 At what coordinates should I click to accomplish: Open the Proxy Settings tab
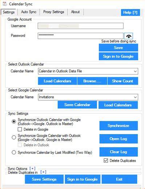point(54,12)
